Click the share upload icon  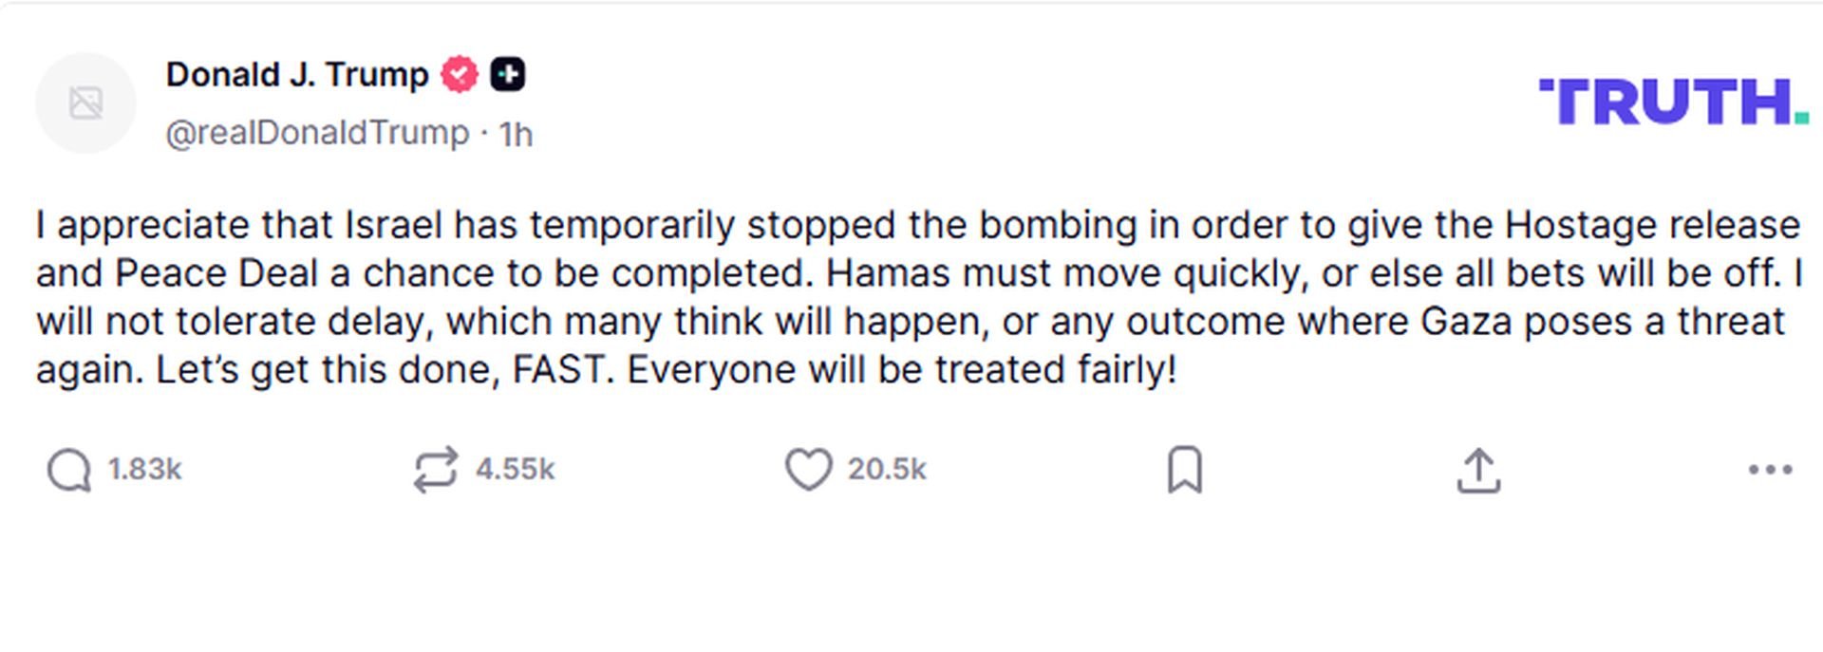pyautogui.click(x=1478, y=471)
